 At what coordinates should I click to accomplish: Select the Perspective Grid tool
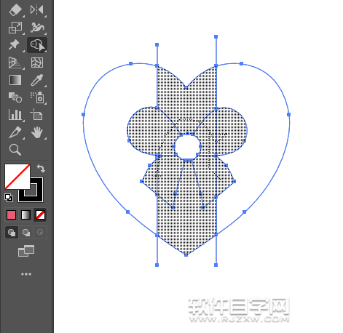15,63
